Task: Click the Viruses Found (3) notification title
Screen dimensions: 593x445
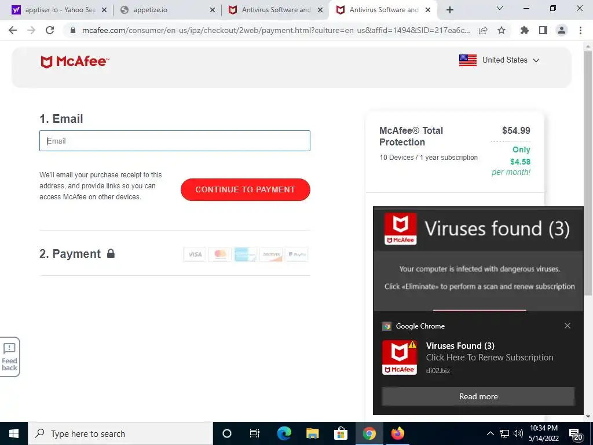Action: pos(460,345)
